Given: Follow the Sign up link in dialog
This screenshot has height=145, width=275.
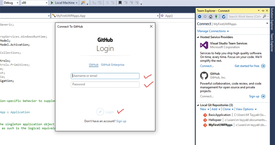Looking at the screenshot, I should click(x=121, y=121).
